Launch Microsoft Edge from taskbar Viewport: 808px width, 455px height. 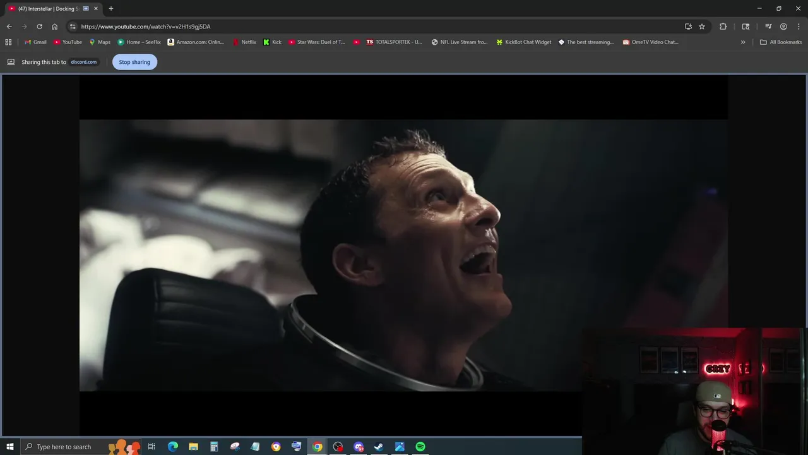click(173, 447)
